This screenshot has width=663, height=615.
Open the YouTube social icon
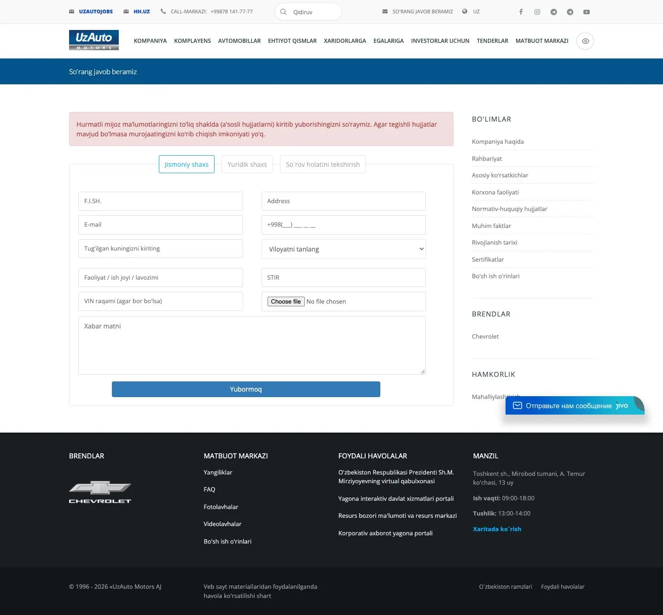pyautogui.click(x=587, y=12)
